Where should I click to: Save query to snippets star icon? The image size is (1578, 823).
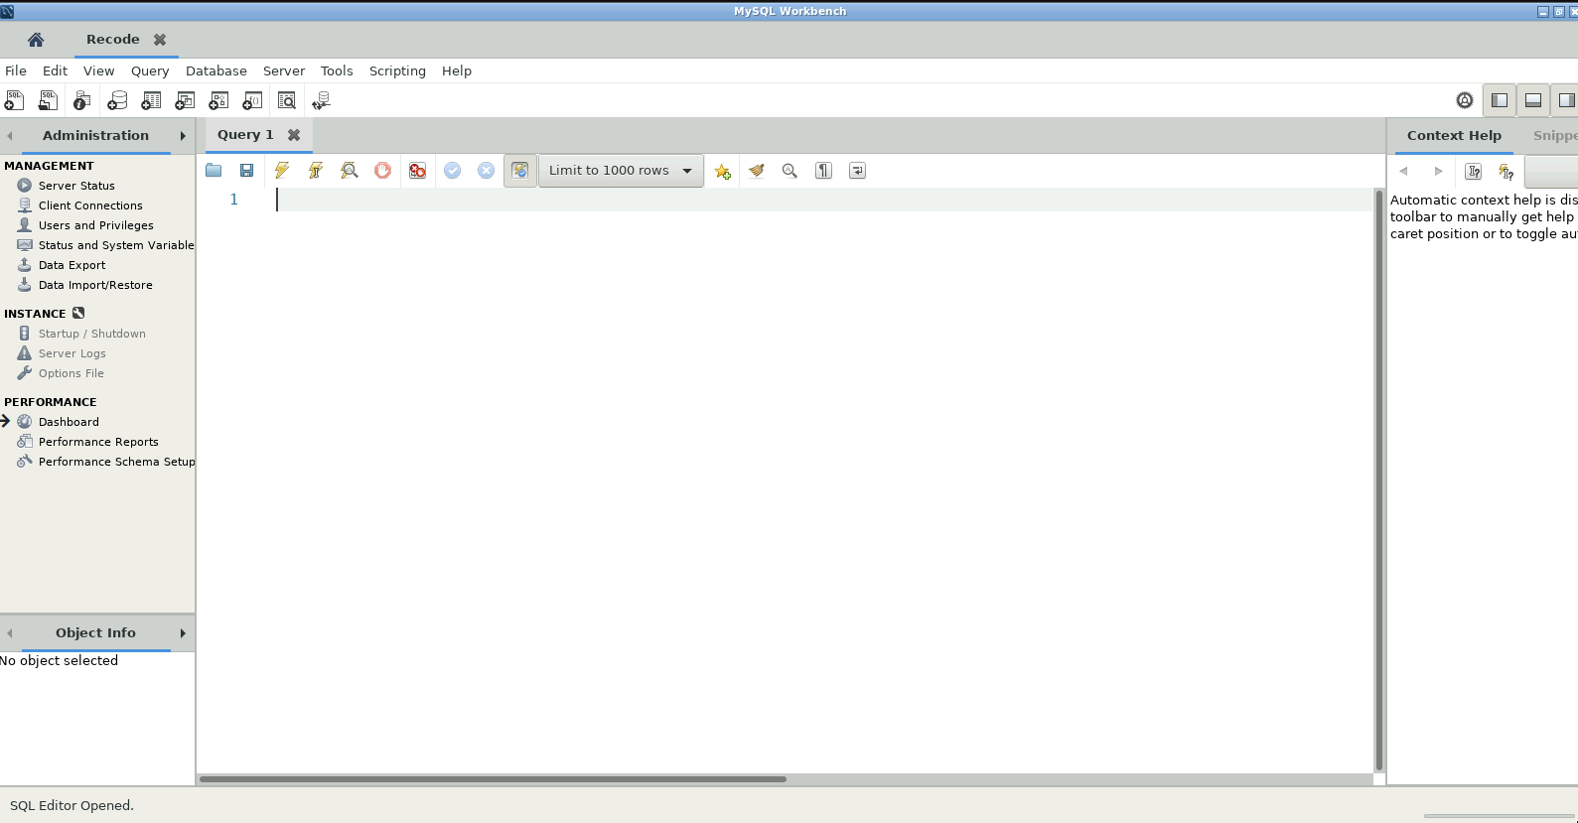[x=723, y=171]
